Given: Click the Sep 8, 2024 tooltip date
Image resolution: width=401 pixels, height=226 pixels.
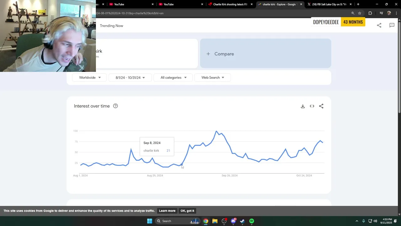Looking at the screenshot, I should point(152,143).
